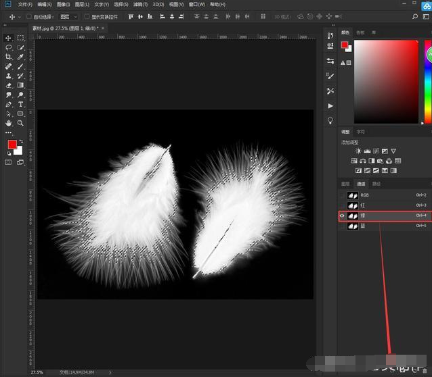Switch to the 色板 (Swatches) tab

pyautogui.click(x=360, y=32)
